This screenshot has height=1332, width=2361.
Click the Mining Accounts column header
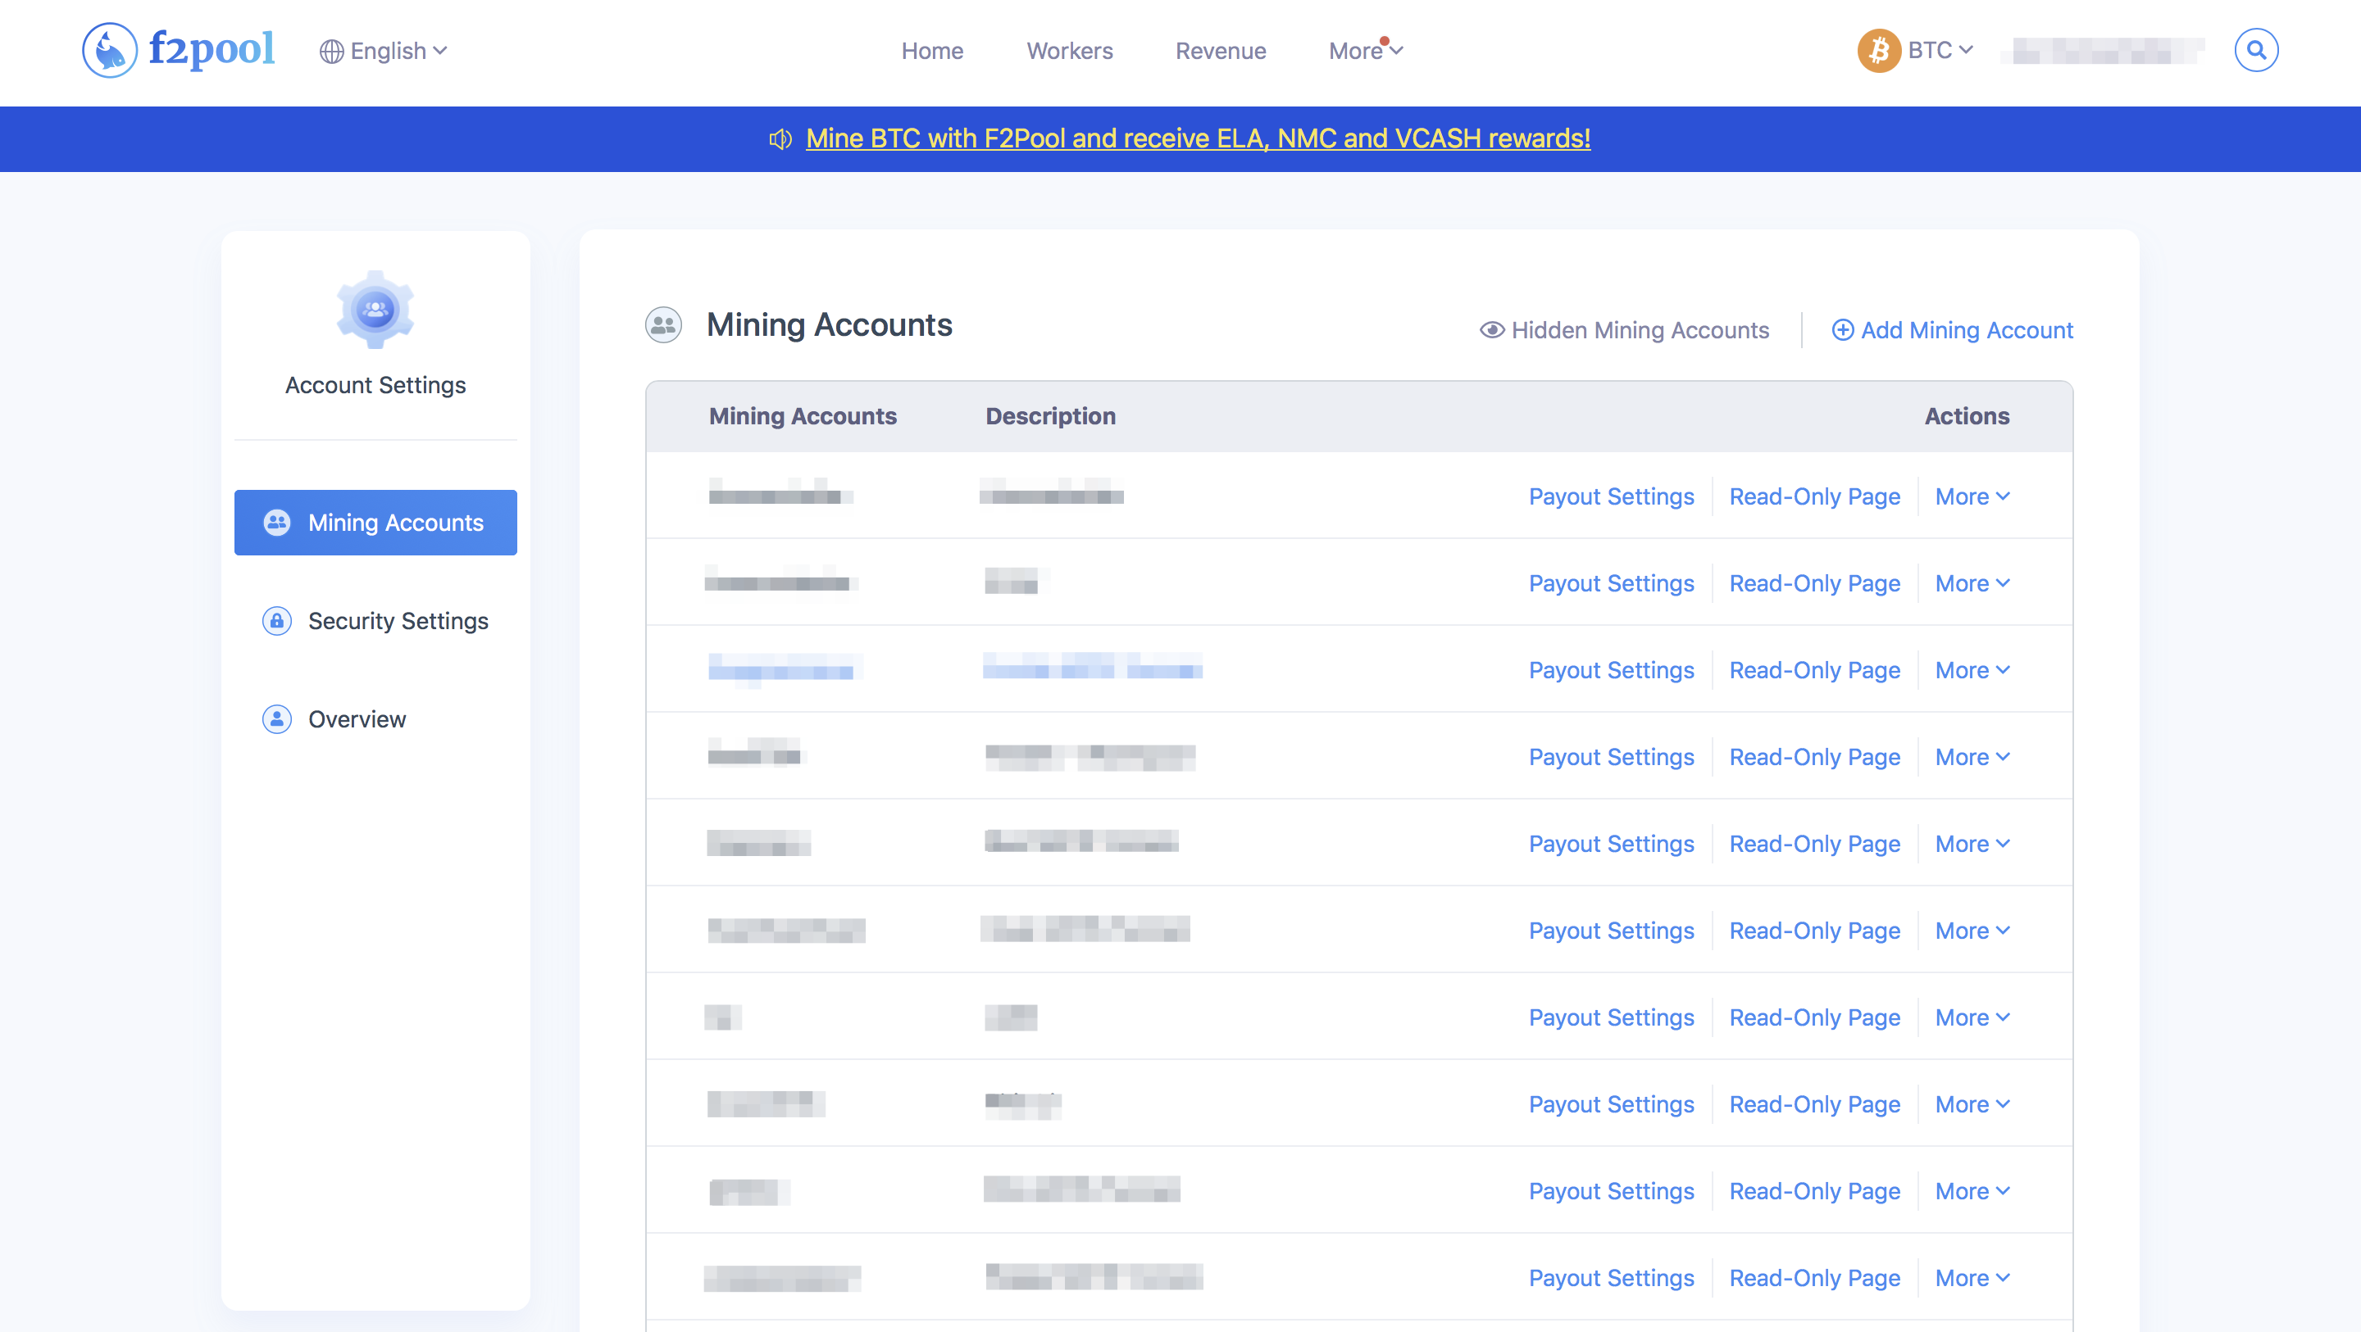click(x=803, y=416)
